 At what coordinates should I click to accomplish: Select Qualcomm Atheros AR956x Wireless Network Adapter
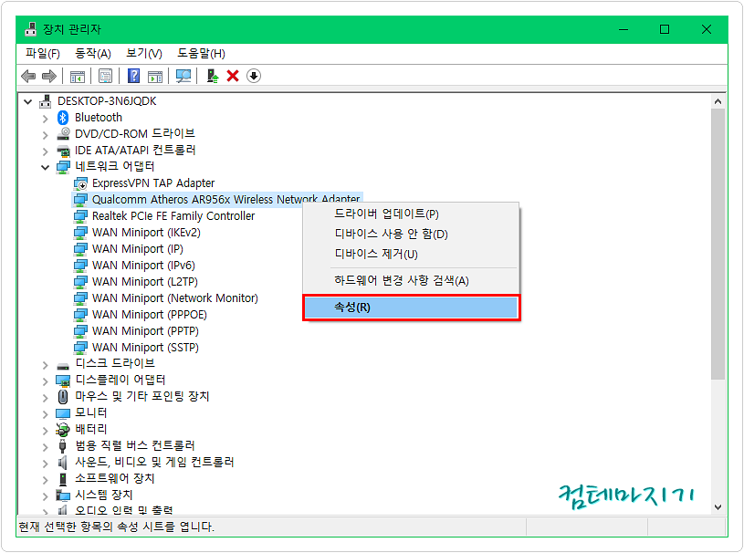[x=225, y=200]
